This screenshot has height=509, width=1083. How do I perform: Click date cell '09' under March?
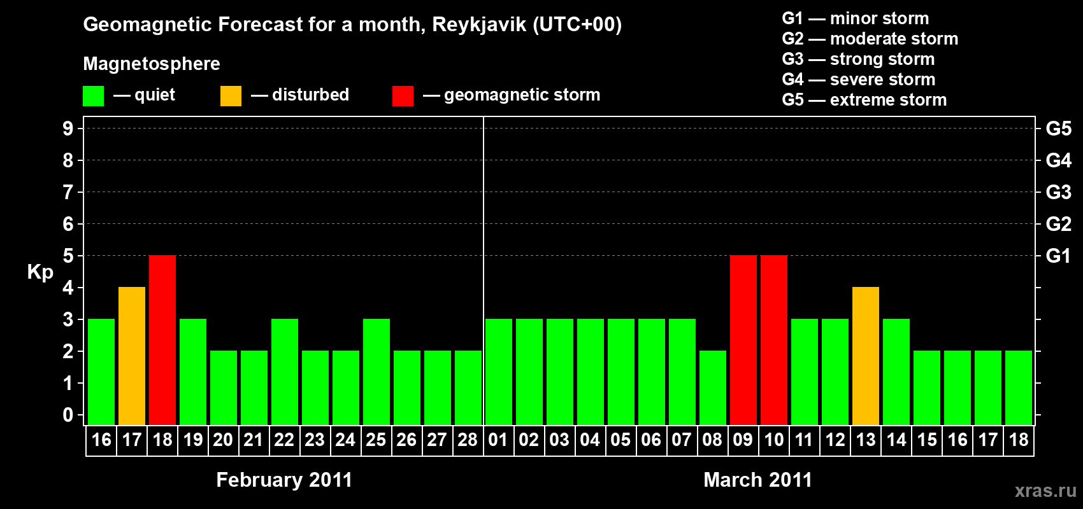click(x=743, y=440)
